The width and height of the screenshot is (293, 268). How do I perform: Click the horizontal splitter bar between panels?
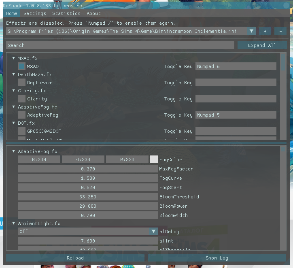click(146, 143)
